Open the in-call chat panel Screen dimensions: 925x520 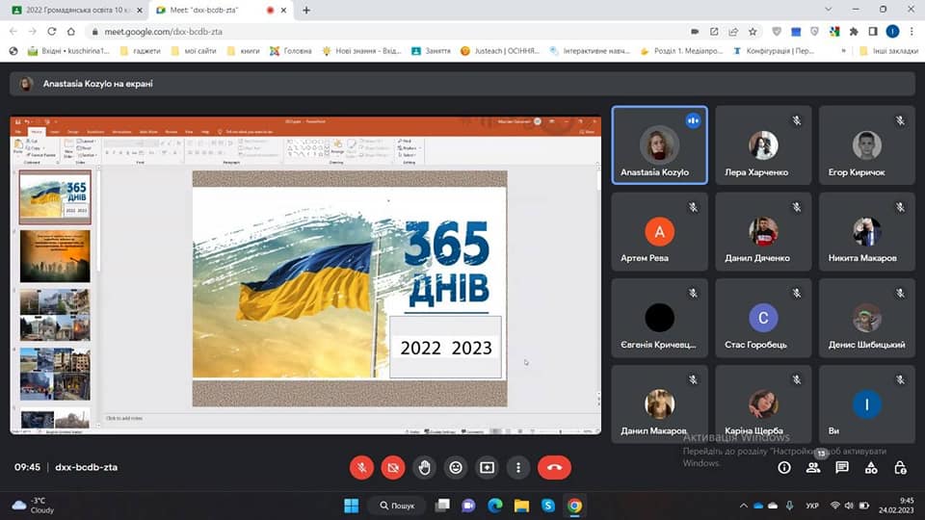(842, 468)
